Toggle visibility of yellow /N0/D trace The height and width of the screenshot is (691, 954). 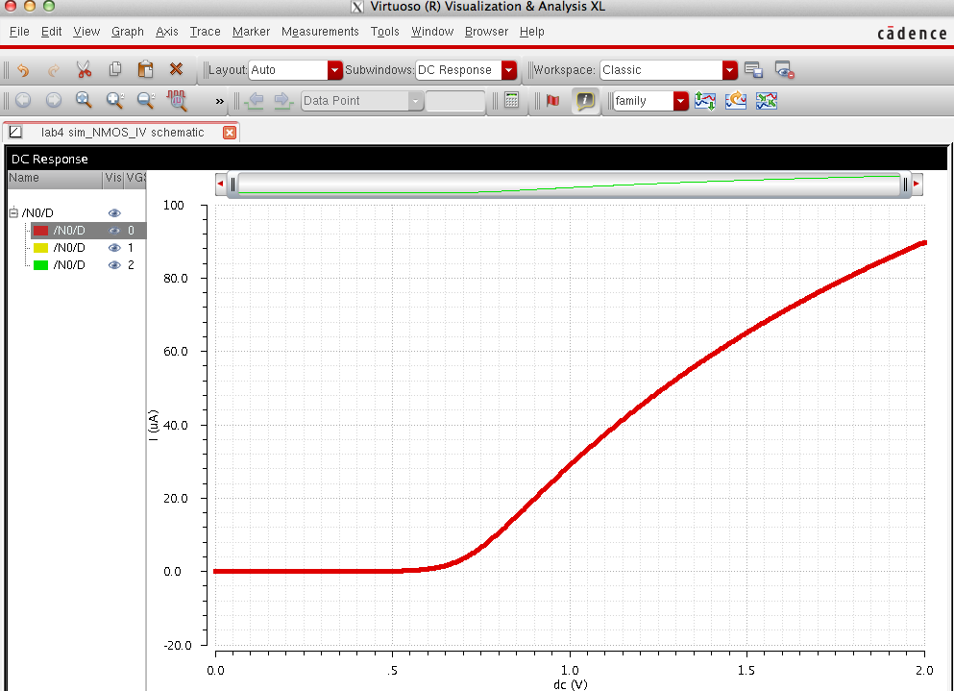tap(114, 247)
